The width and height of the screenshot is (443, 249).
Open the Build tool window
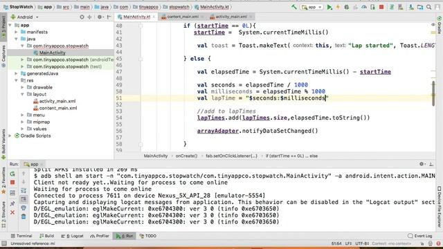tap(47, 236)
